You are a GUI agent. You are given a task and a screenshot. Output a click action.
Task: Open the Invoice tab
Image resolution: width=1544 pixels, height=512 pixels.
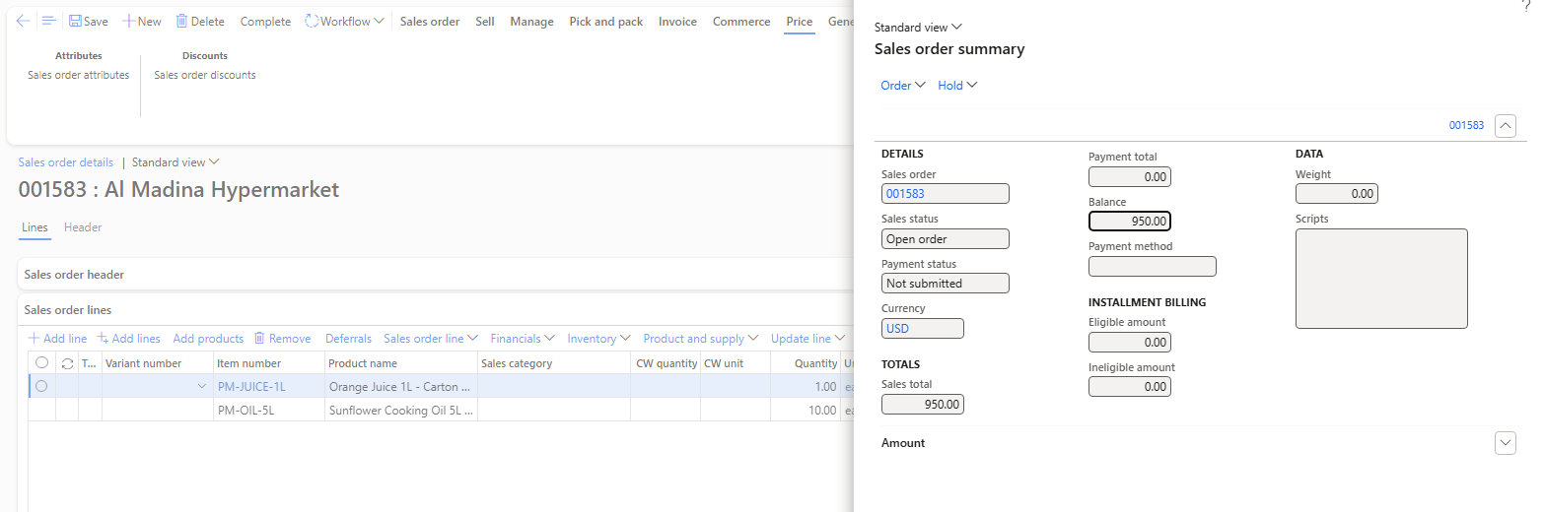(677, 21)
